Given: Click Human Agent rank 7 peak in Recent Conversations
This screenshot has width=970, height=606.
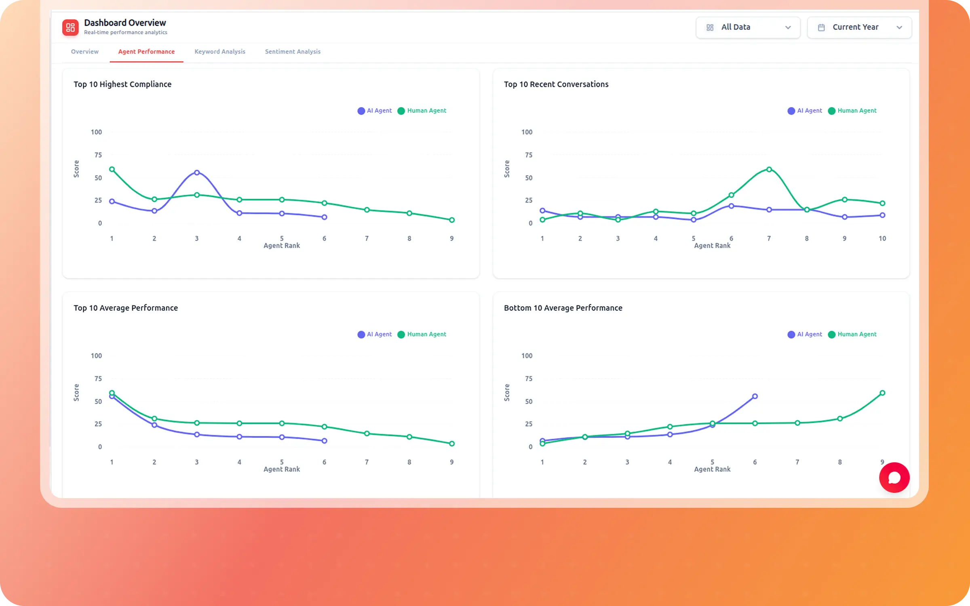Looking at the screenshot, I should [769, 170].
